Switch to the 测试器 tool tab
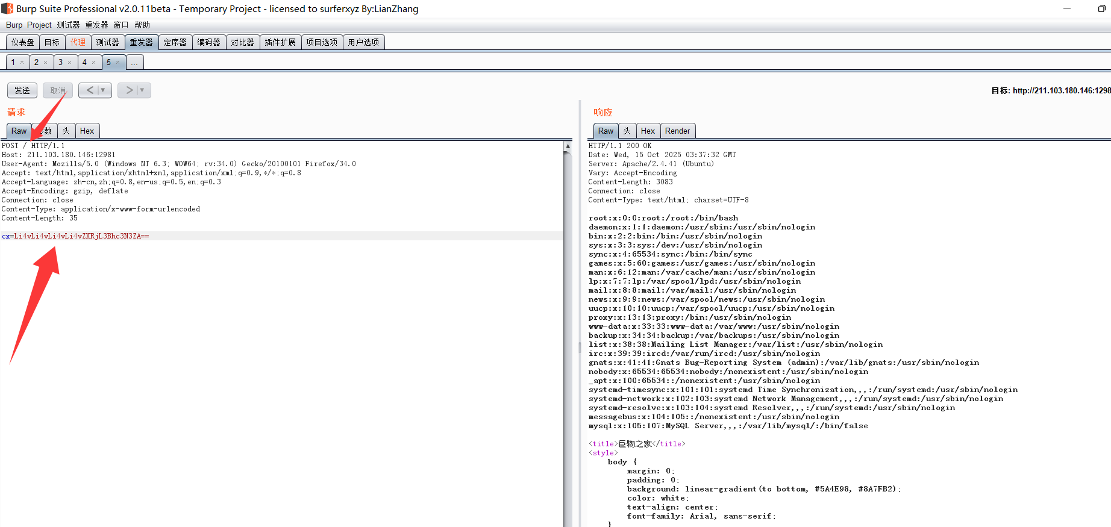This screenshot has width=1111, height=527. (107, 42)
